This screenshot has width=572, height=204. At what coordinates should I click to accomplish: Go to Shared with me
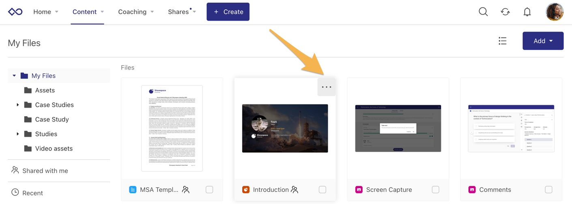tap(45, 171)
